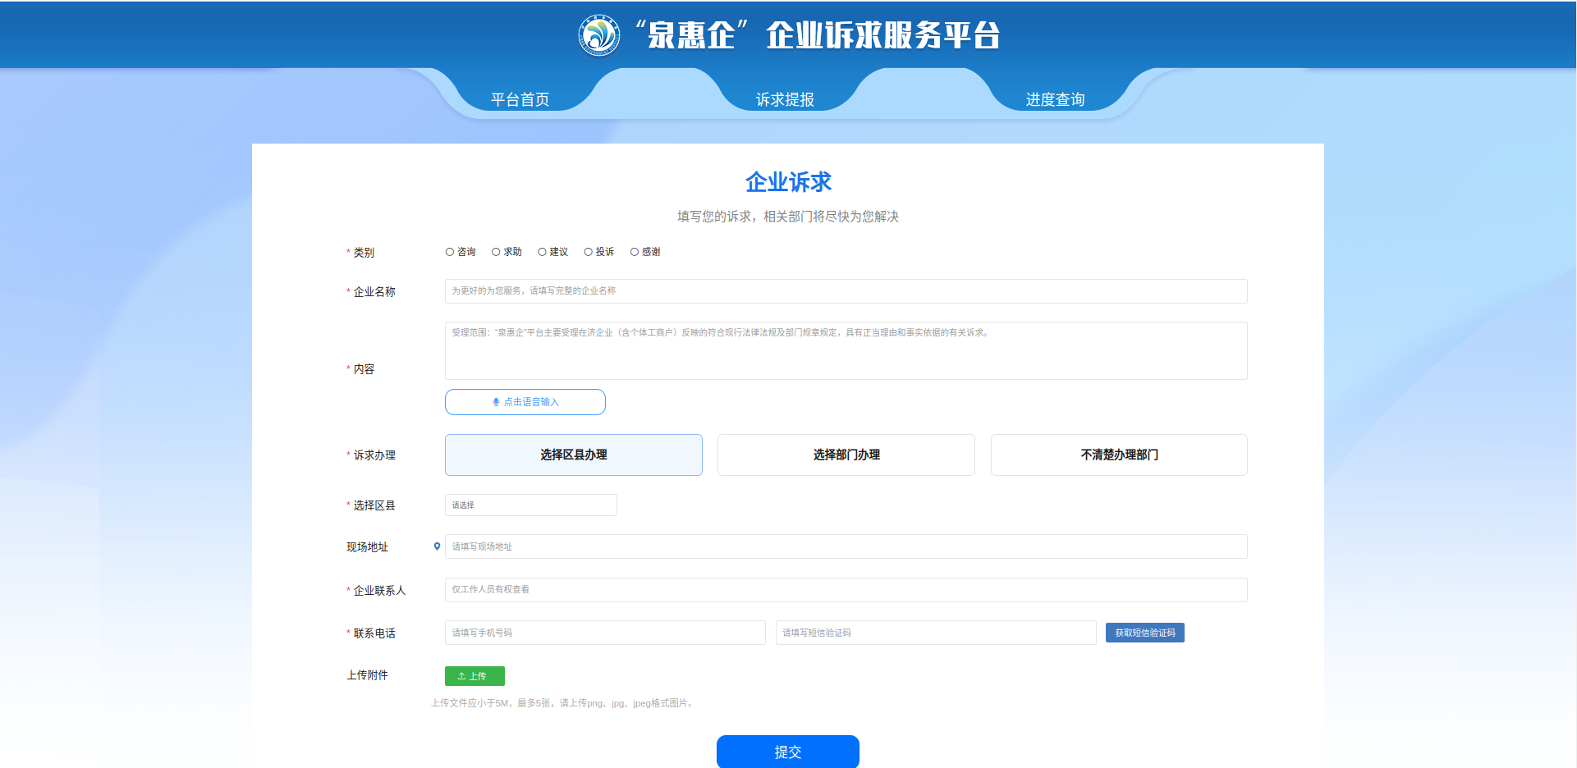Select the 不清楚办理部门 option
The height and width of the screenshot is (768, 1577).
coord(1119,455)
